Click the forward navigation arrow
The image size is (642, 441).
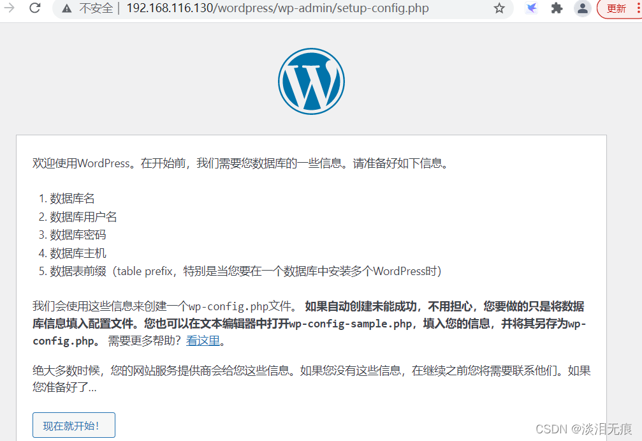pyautogui.click(x=9, y=8)
